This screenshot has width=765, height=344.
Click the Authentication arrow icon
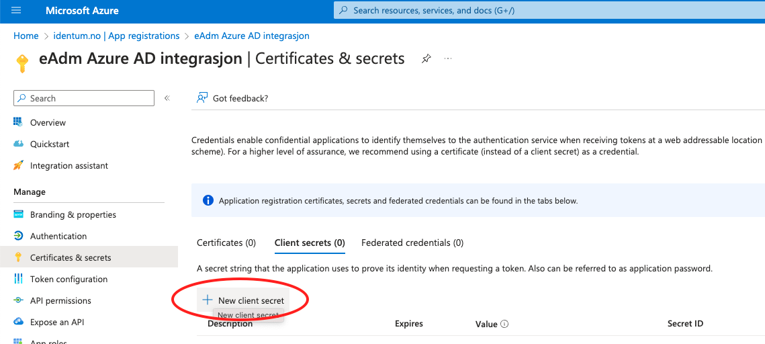pos(19,236)
